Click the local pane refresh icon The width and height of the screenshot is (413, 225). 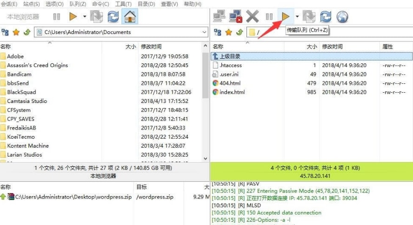(113, 17)
